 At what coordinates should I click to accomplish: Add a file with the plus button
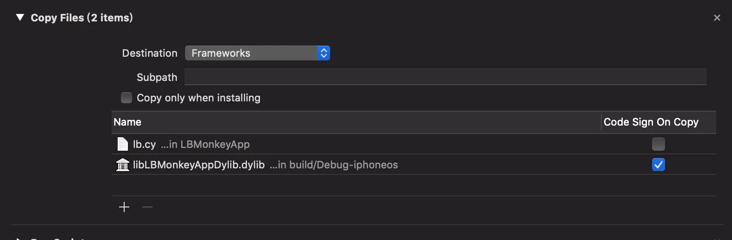pyautogui.click(x=124, y=207)
